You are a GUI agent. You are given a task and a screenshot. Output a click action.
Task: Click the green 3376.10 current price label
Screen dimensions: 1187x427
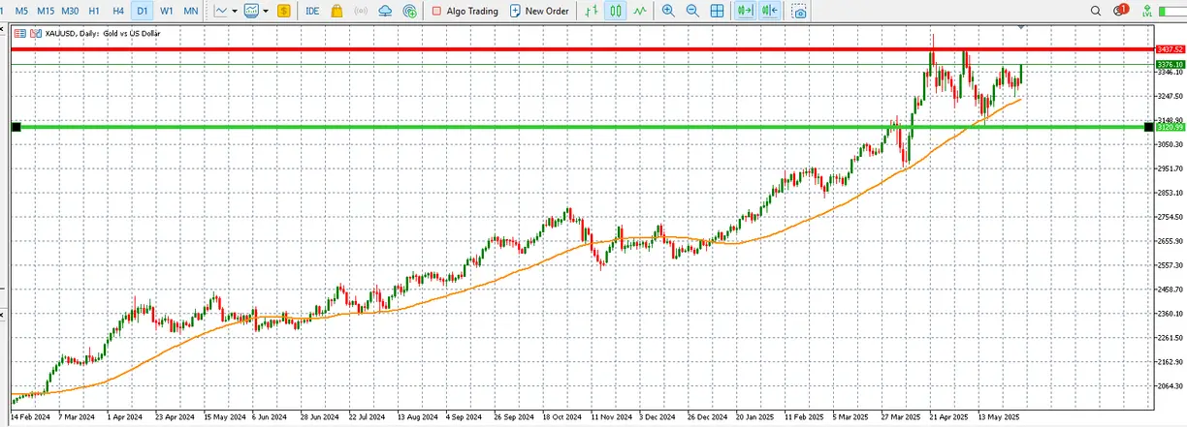point(1170,64)
